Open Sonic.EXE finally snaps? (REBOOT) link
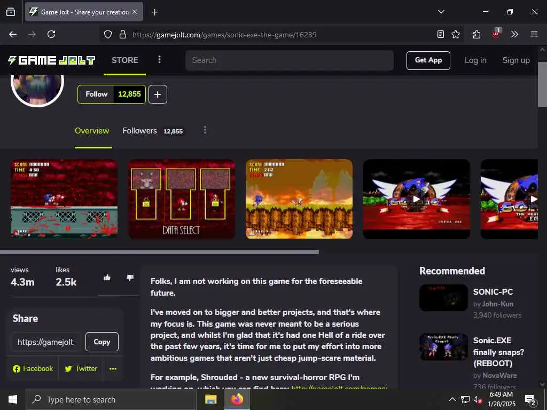Screen dimensions: 547x410 [498, 352]
